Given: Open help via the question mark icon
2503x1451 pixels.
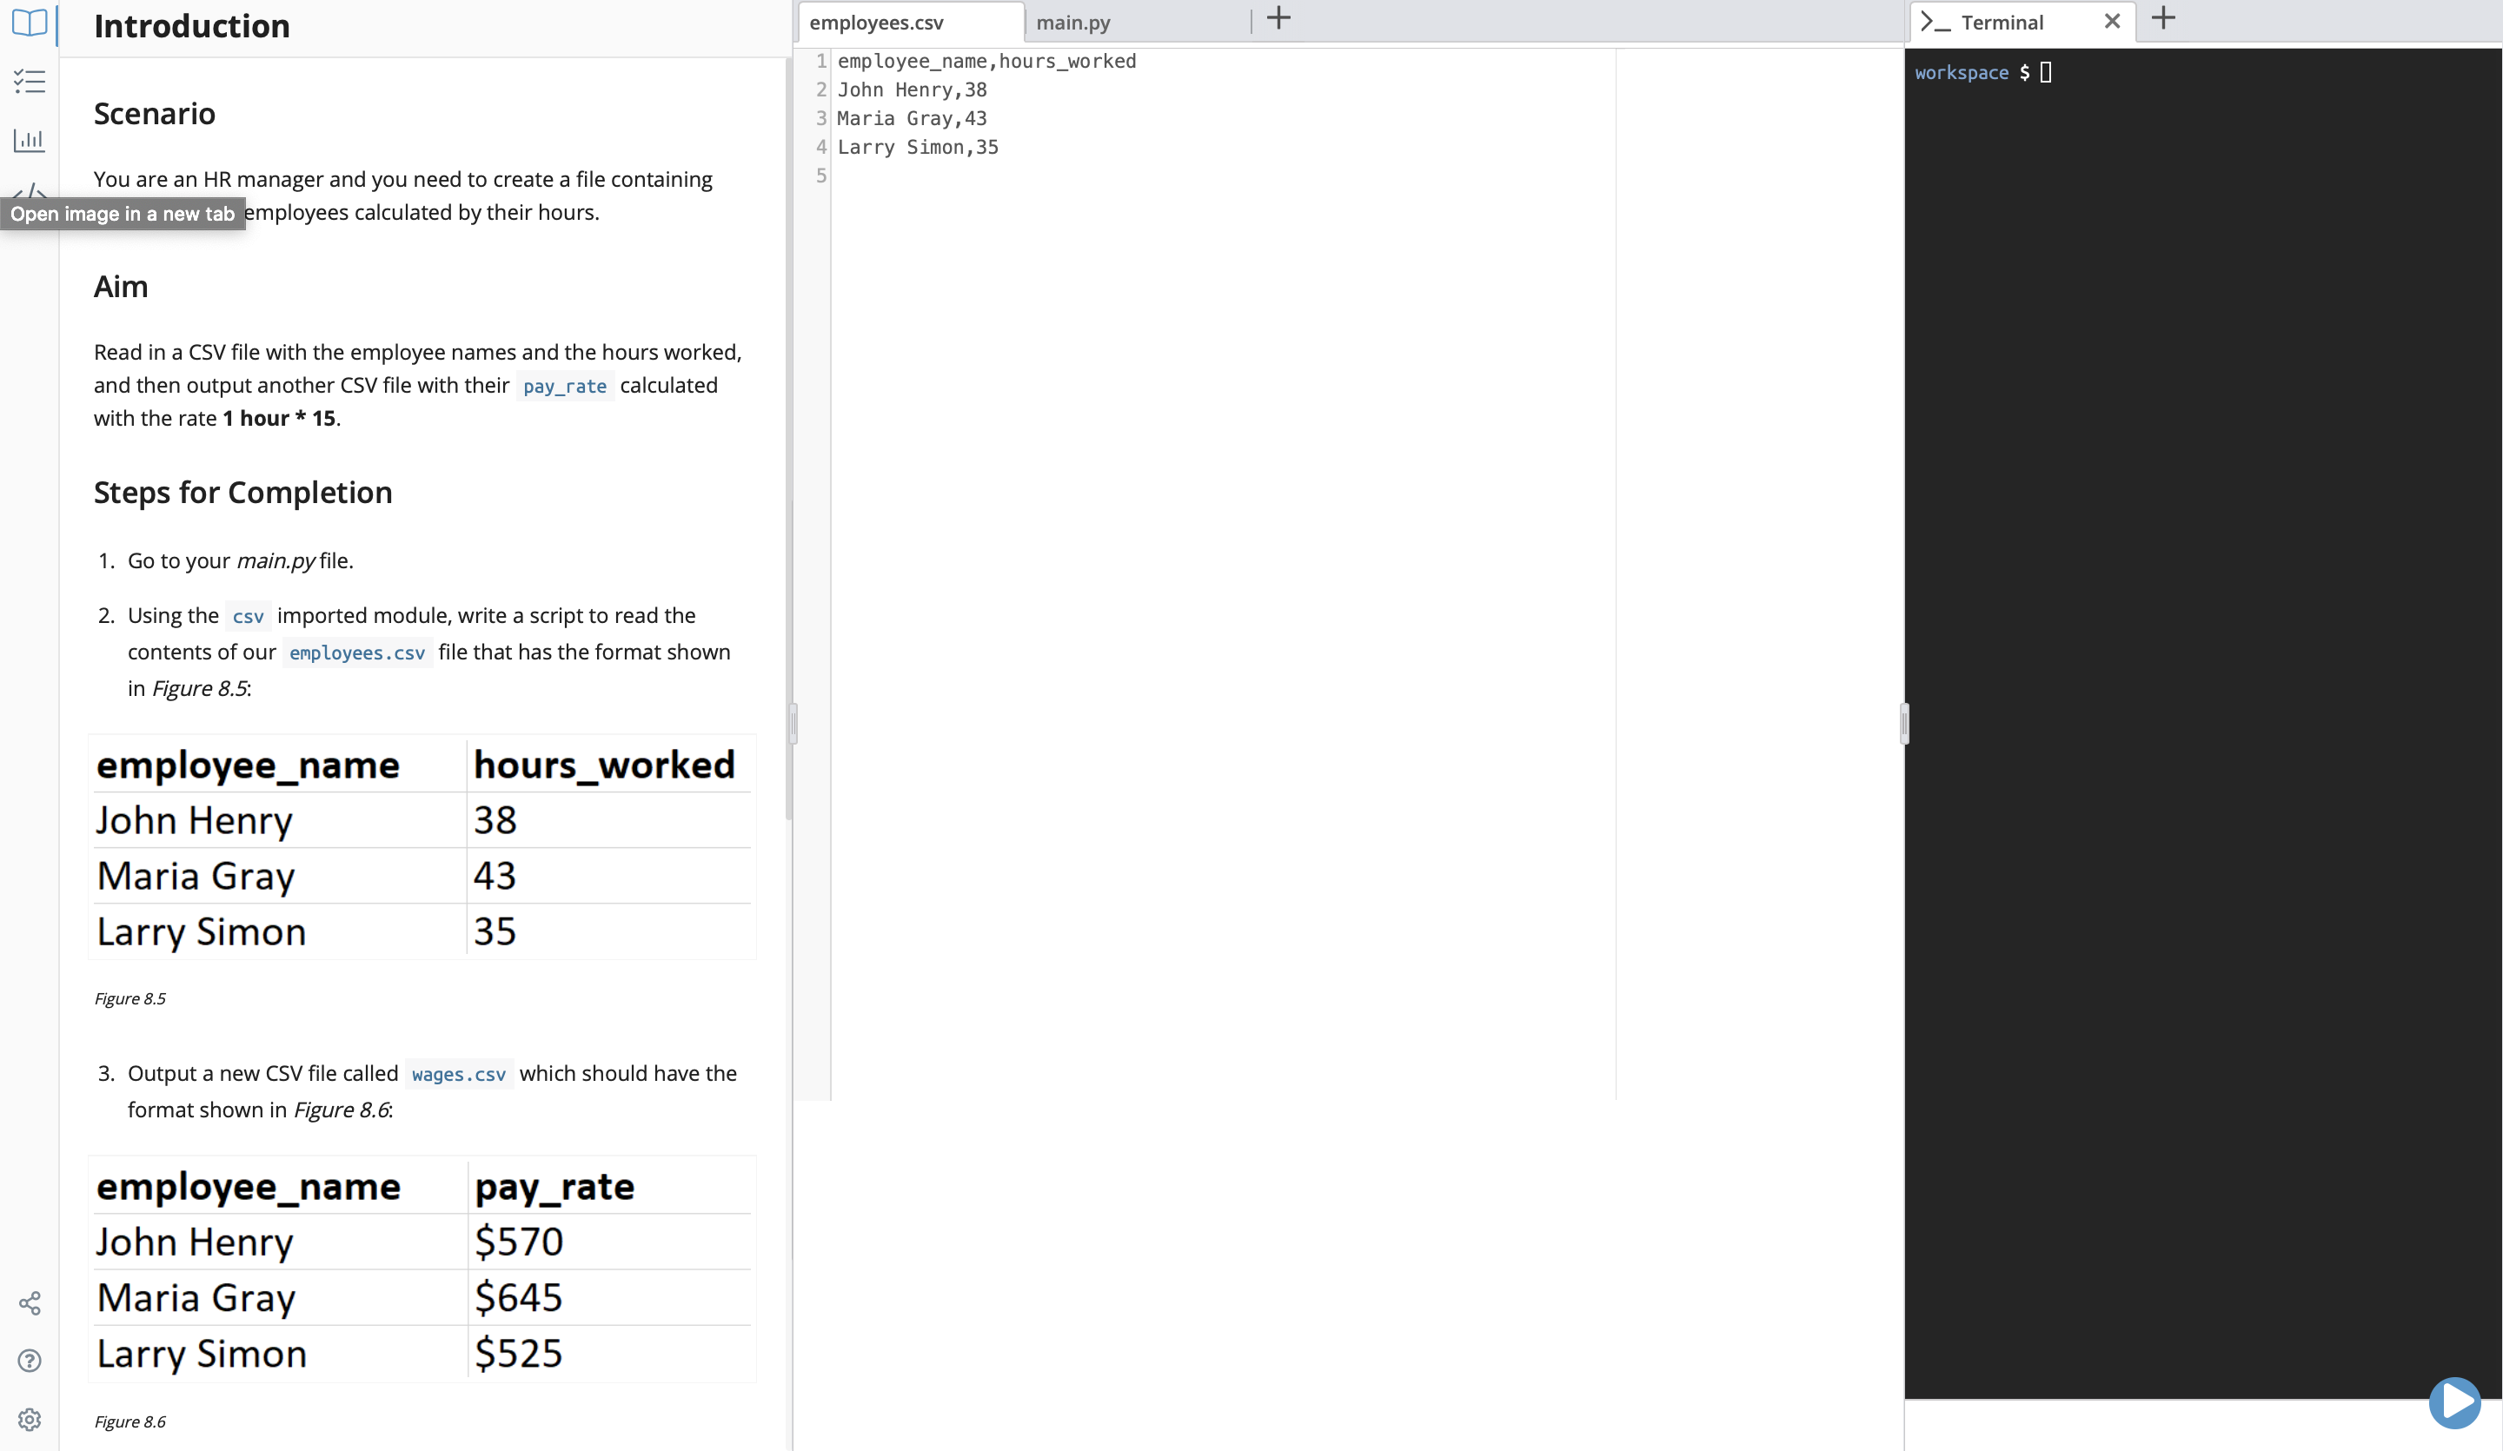Looking at the screenshot, I should tap(29, 1362).
